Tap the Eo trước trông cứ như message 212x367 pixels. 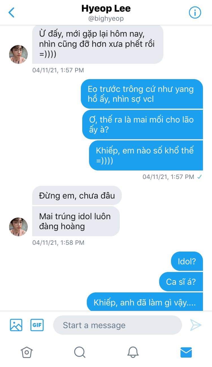[x=142, y=94]
